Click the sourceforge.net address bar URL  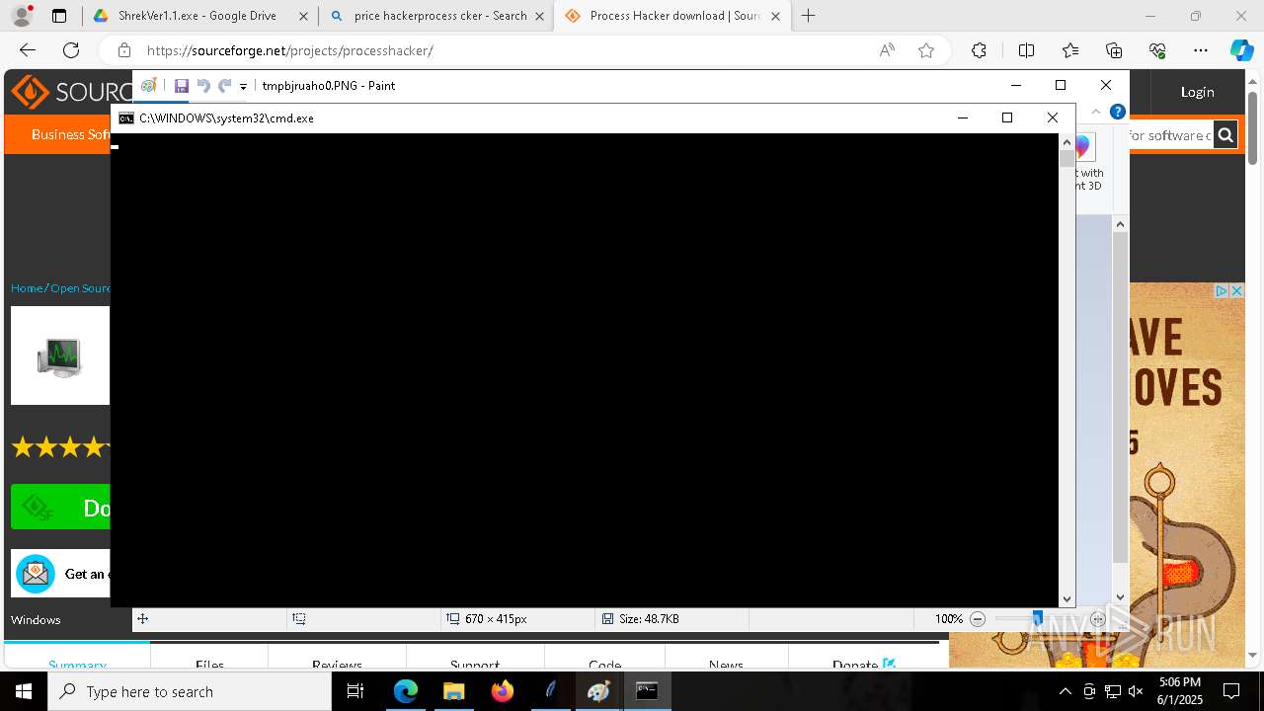click(290, 50)
